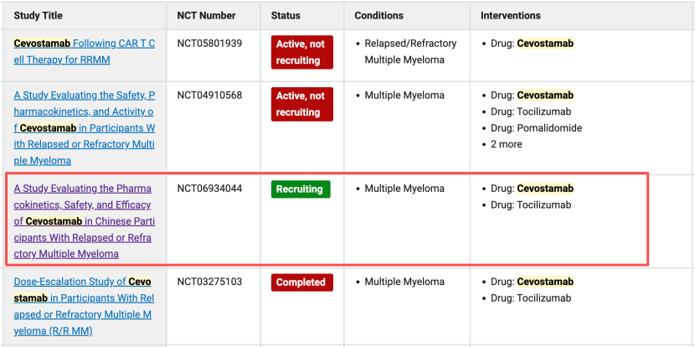Click Drug: Pomalidomide intervention entry

[536, 127]
